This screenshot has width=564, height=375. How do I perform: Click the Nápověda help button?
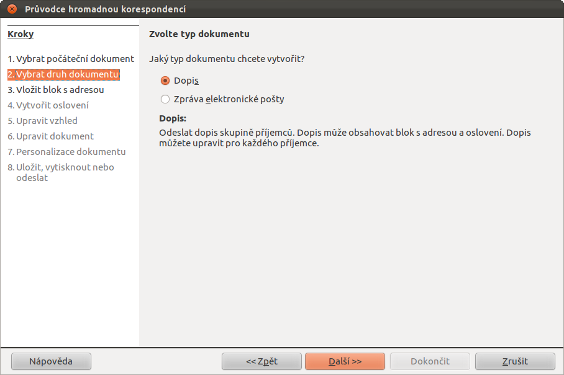pyautogui.click(x=51, y=361)
